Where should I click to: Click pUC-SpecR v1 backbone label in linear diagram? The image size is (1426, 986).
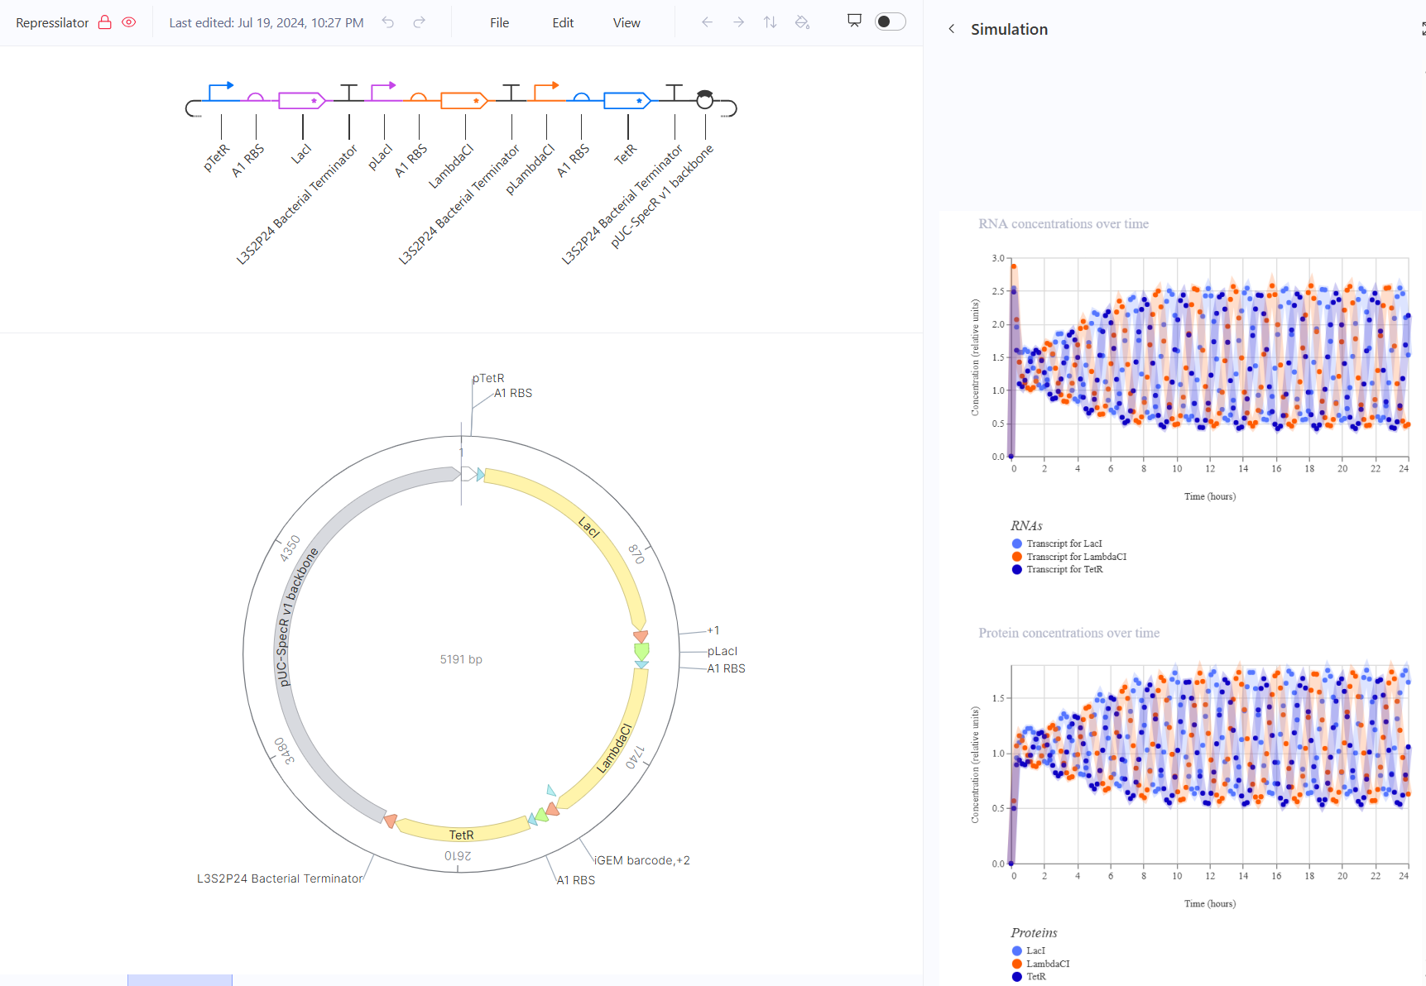tap(662, 197)
